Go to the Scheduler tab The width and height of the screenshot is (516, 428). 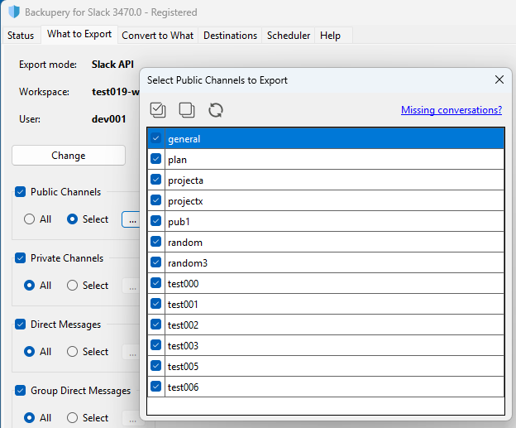289,36
